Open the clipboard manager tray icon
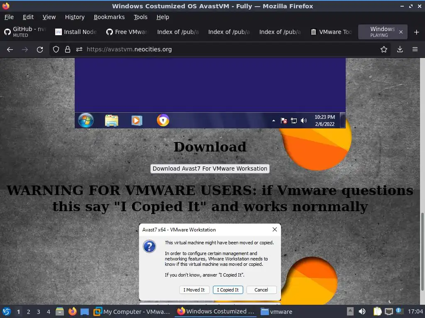 [377, 312]
